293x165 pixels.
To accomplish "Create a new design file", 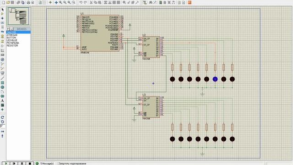I will click(4, 2).
